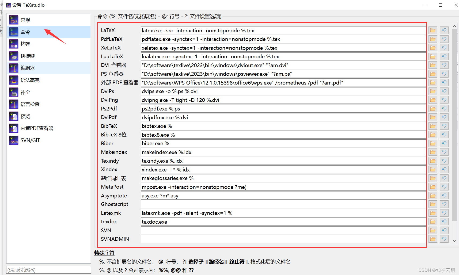Browse folder for XeLaTeX command
459x275 pixels.
433,48
